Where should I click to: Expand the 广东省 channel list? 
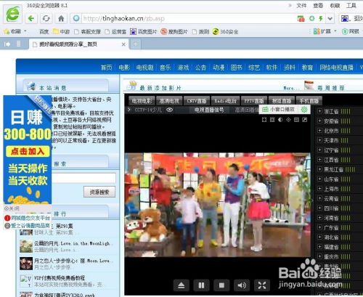pyautogui.click(x=319, y=227)
